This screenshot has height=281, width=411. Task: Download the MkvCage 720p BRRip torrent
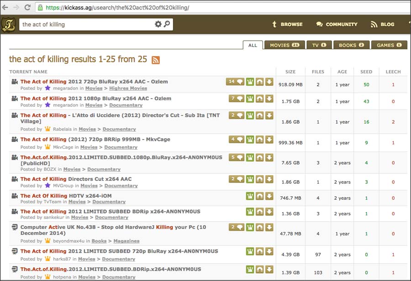pos(269,140)
